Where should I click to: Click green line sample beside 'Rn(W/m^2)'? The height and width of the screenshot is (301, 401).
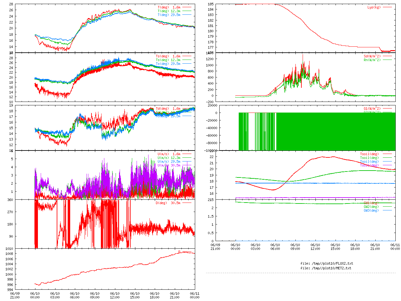pyautogui.click(x=387, y=60)
